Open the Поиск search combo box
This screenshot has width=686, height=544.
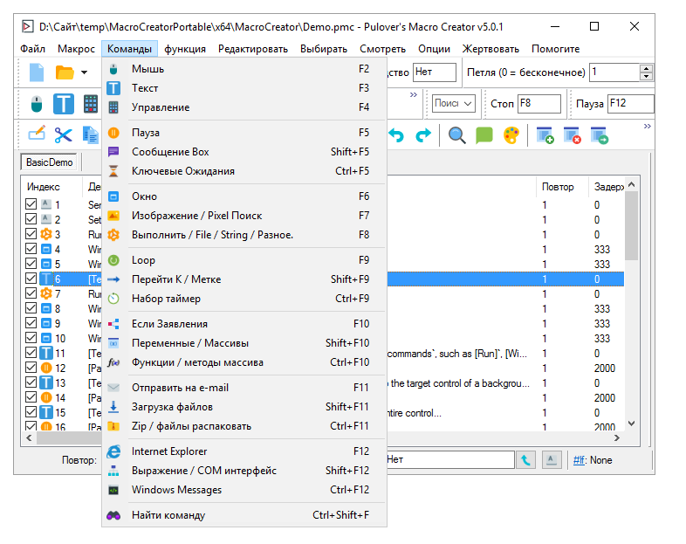point(454,103)
